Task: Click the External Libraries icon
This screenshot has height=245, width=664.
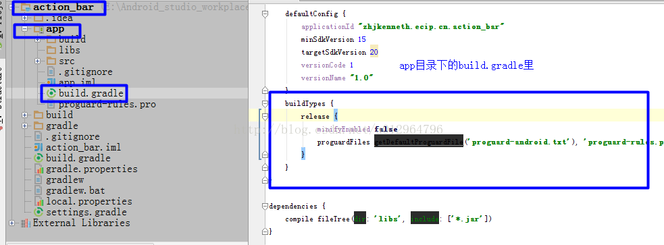Action: point(26,223)
